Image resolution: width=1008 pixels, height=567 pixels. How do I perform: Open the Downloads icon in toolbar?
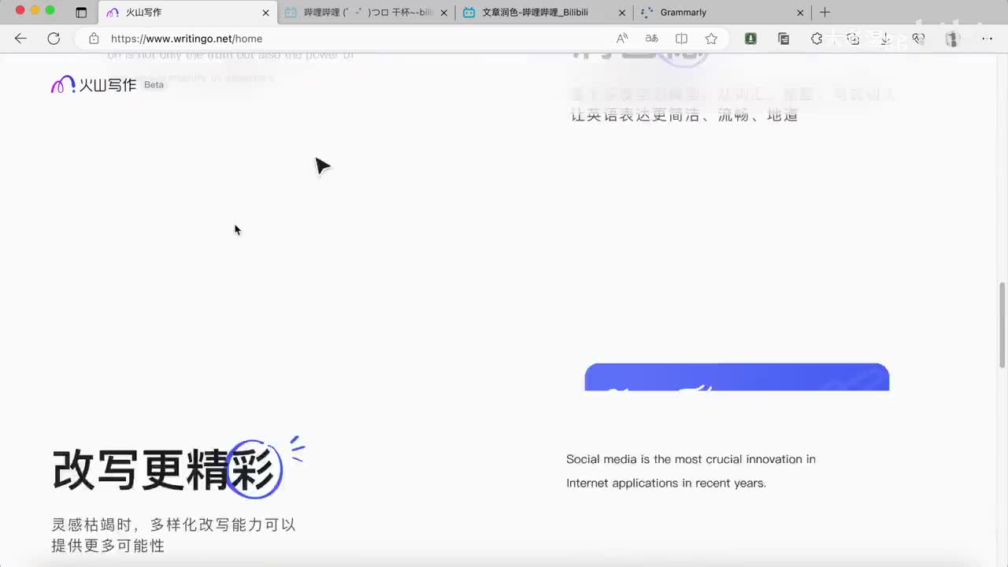click(885, 39)
